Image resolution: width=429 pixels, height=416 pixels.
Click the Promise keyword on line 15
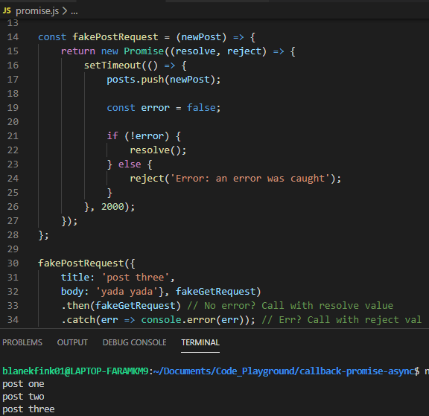coord(144,51)
